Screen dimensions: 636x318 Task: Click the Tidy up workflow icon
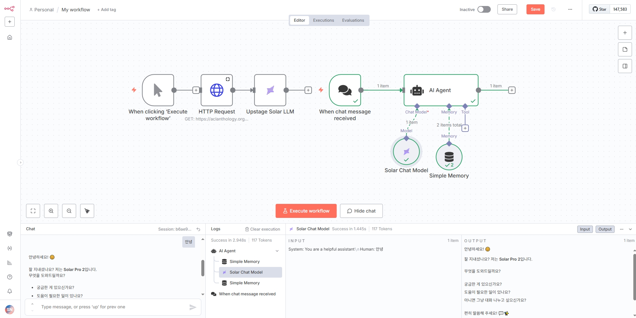coord(87,211)
